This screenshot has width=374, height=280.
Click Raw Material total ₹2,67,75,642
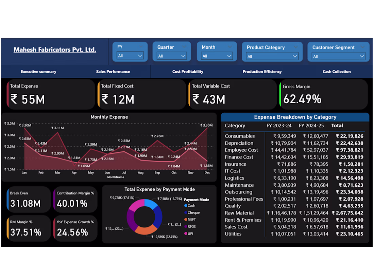(x=347, y=213)
